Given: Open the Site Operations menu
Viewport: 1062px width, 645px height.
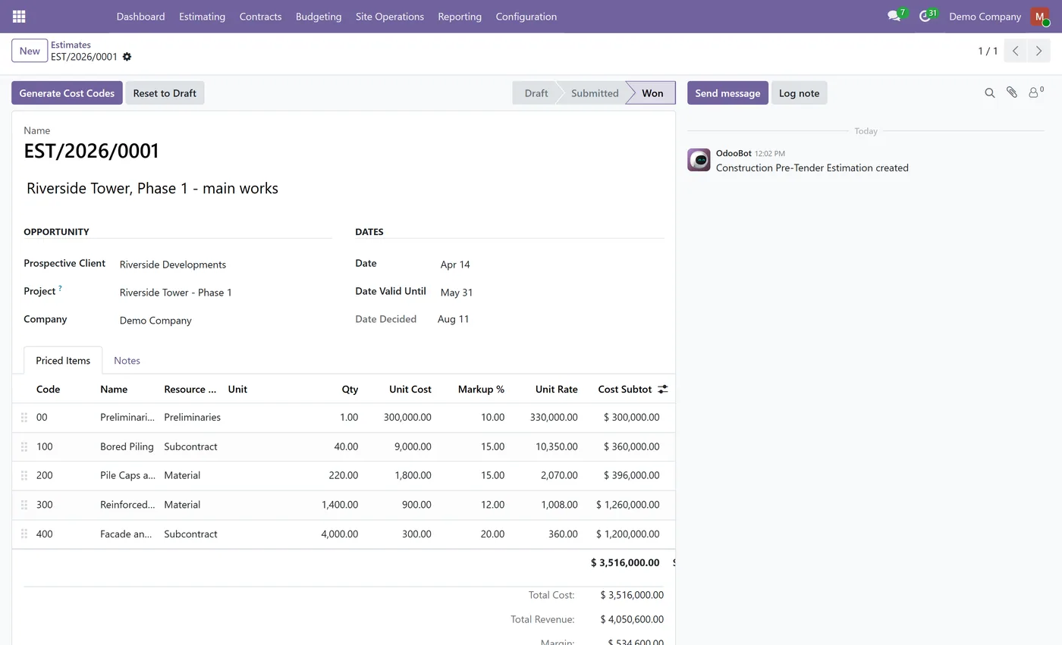Looking at the screenshot, I should (x=390, y=16).
